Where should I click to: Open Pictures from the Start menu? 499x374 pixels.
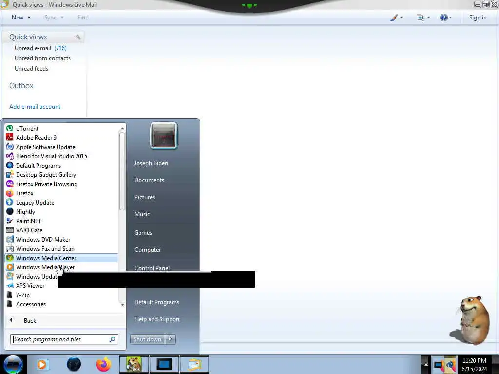[x=144, y=197]
